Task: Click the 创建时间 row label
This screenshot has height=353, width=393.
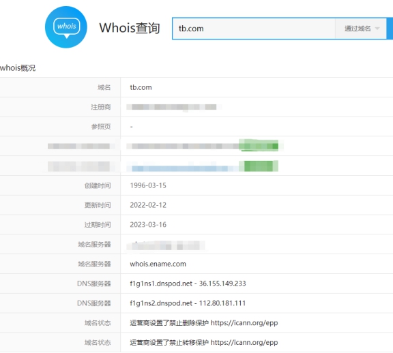Action: click(98, 185)
